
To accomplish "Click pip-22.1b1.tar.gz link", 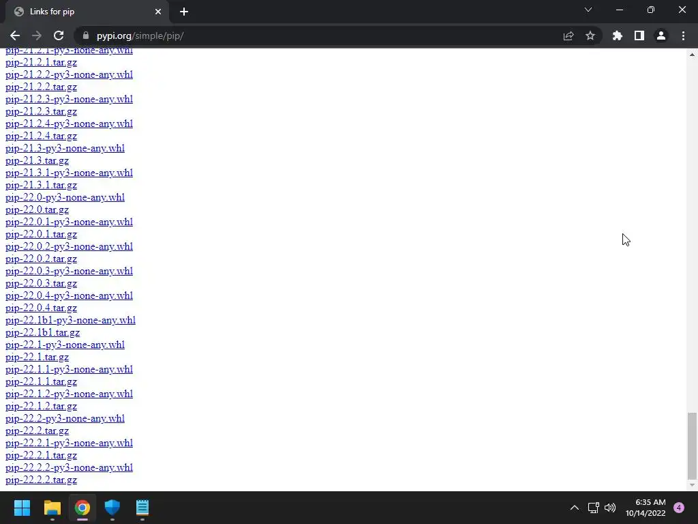I will pos(42,332).
